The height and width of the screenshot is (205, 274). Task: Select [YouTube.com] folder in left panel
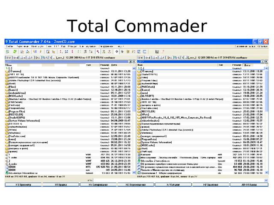[68, 136]
